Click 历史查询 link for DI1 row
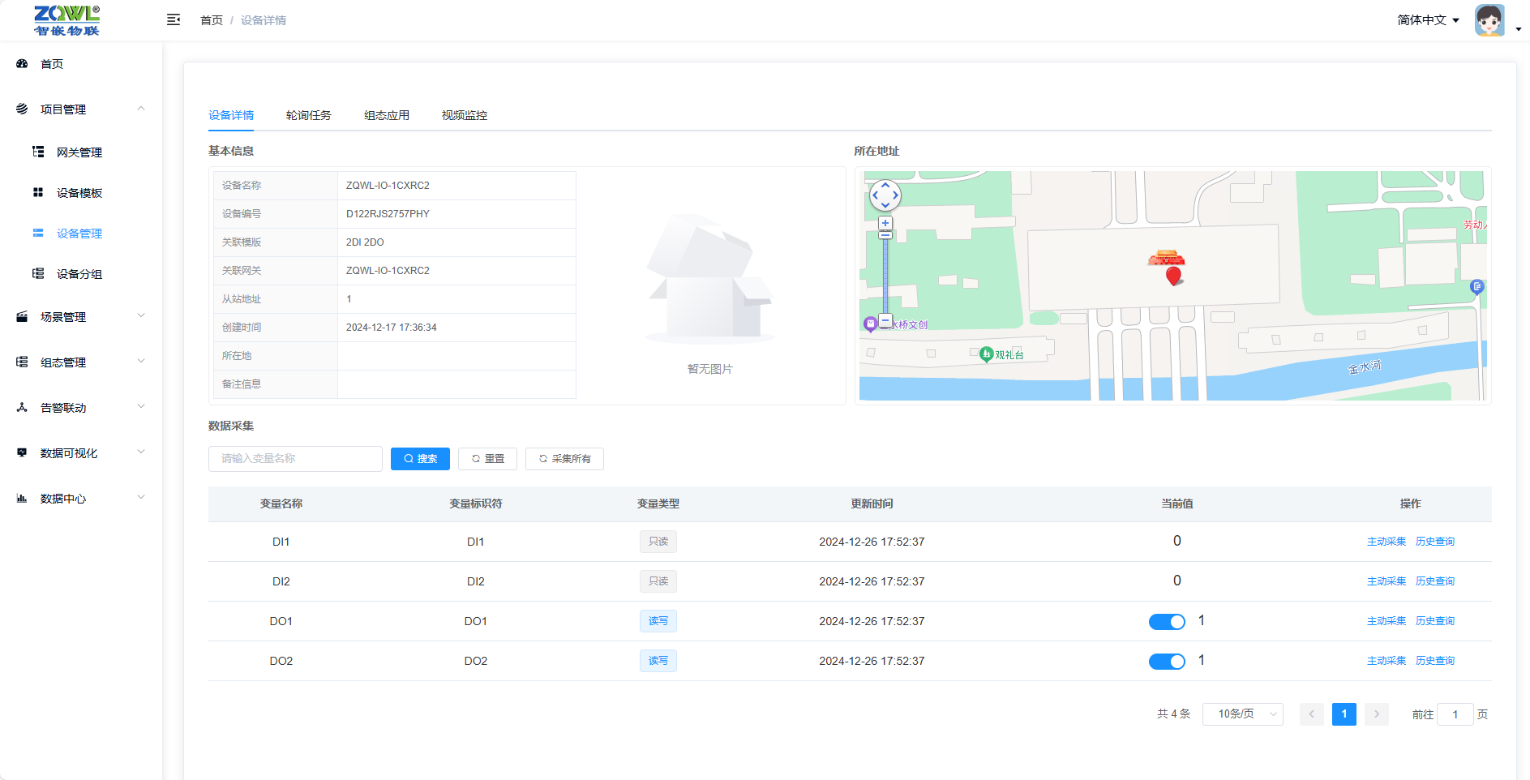This screenshot has height=780, width=1530. coord(1434,542)
